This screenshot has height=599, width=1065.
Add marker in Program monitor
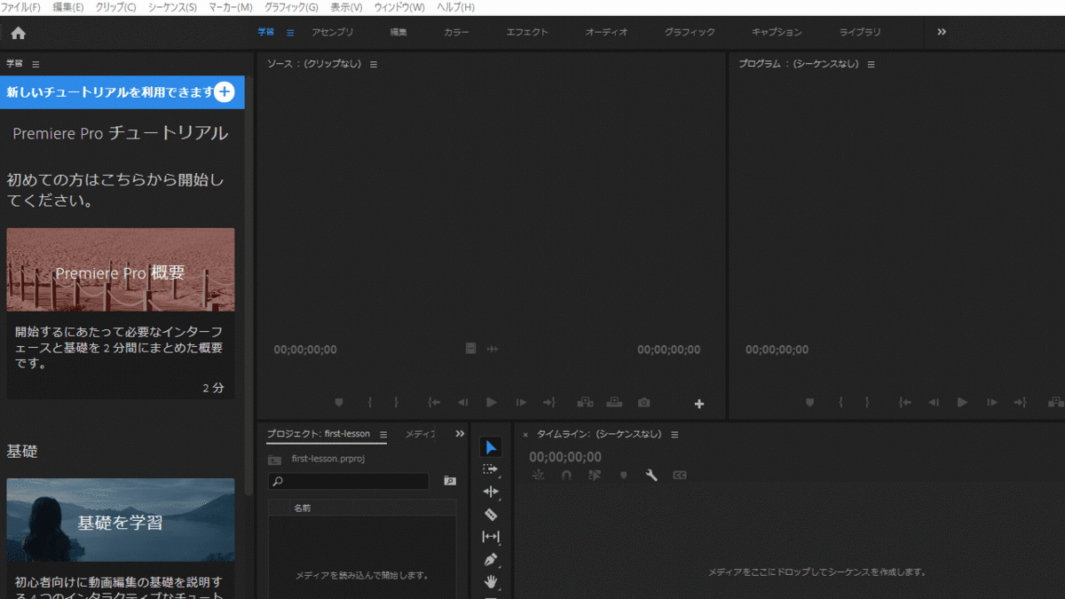click(x=809, y=403)
